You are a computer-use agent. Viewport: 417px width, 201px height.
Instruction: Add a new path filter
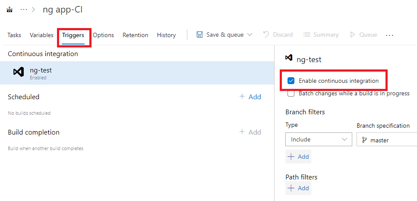[298, 188]
